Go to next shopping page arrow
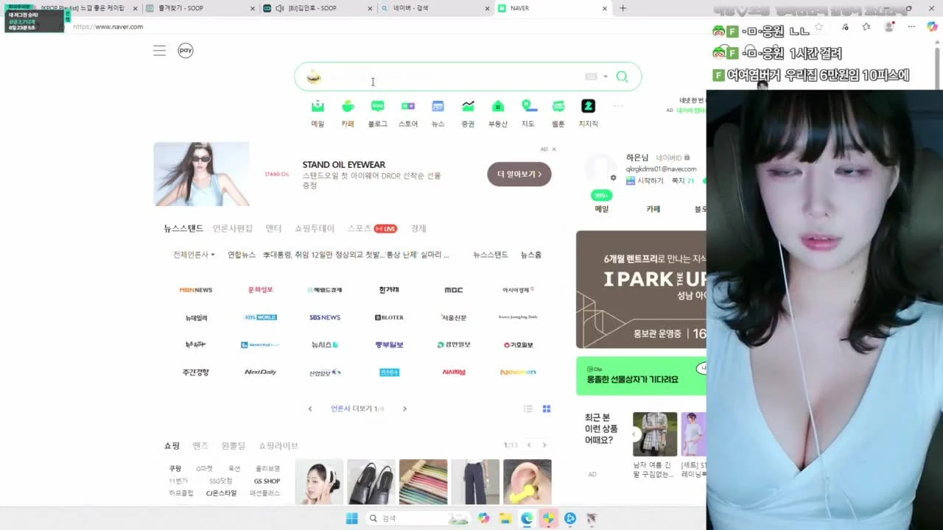The width and height of the screenshot is (943, 530). click(x=544, y=445)
